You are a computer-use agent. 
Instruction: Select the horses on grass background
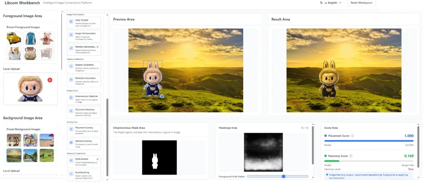tap(47, 155)
